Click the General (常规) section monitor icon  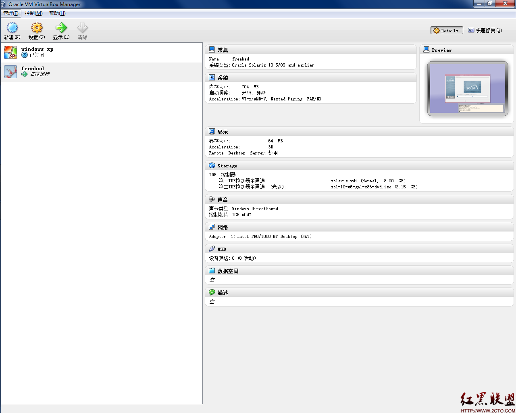[212, 50]
